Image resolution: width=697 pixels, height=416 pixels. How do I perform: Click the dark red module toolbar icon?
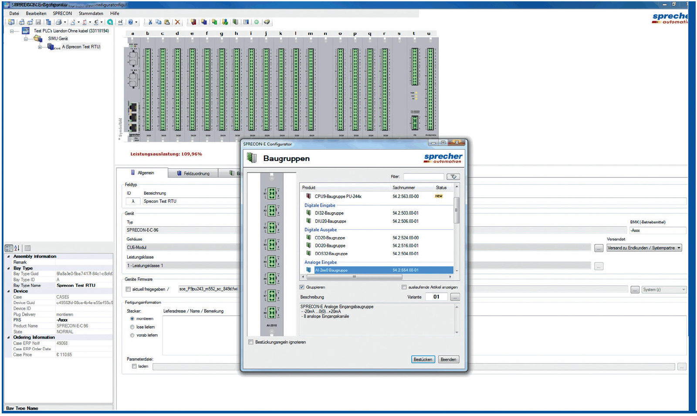[193, 22]
